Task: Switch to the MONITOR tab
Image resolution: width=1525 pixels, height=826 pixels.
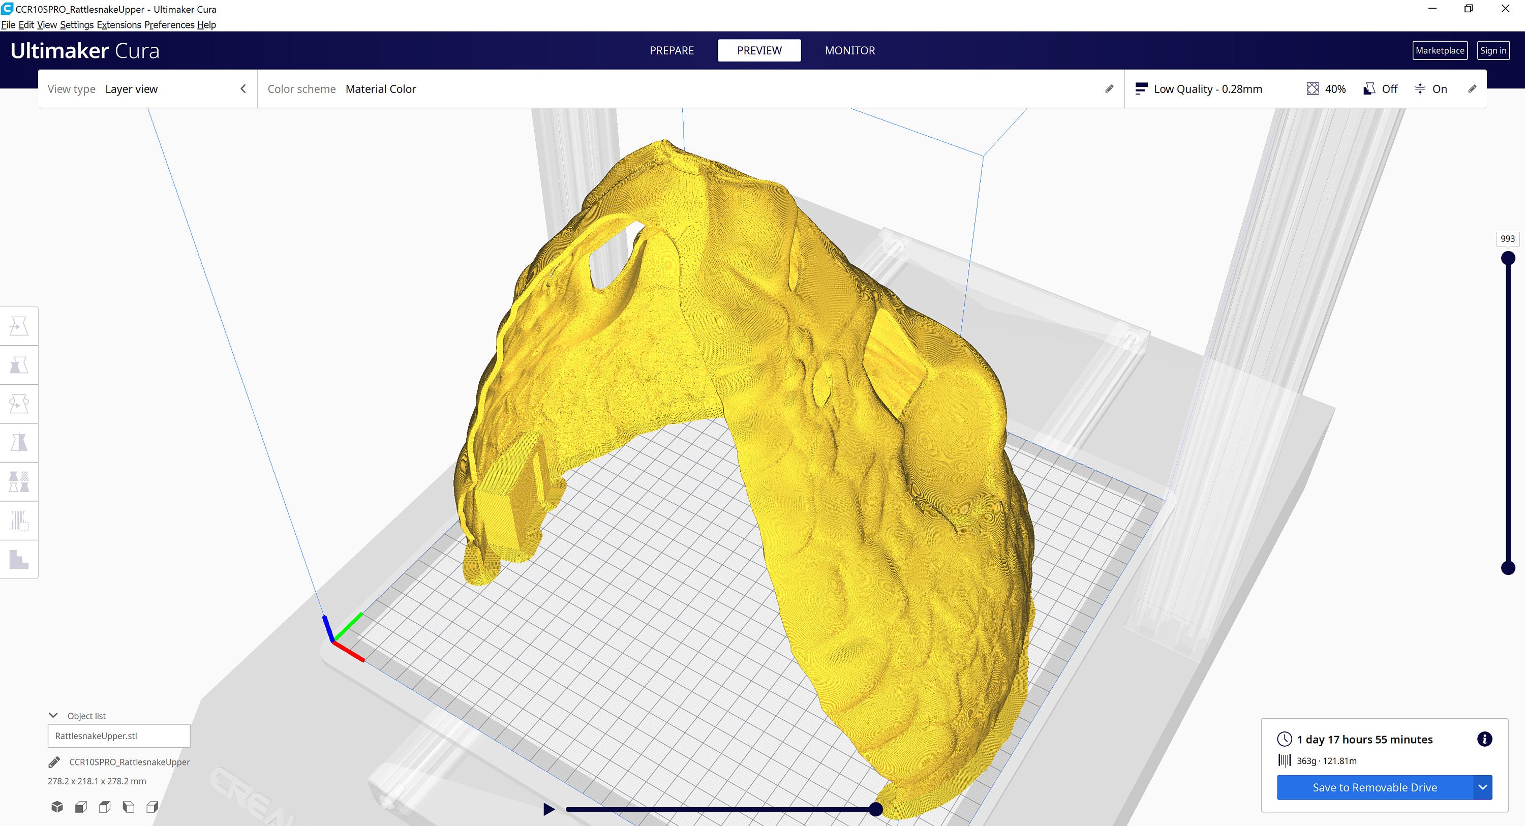Action: 849,50
